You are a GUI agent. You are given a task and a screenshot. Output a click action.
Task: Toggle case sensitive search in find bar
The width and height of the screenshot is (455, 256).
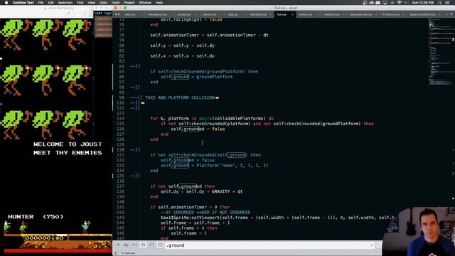click(127, 245)
